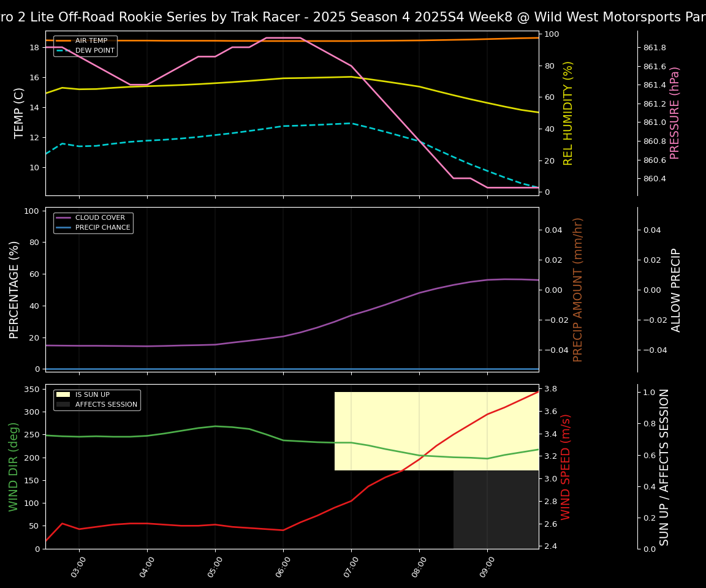This screenshot has width=706, height=588.
Task: Click the ALLOW PRECIP axis label
Action: click(676, 289)
